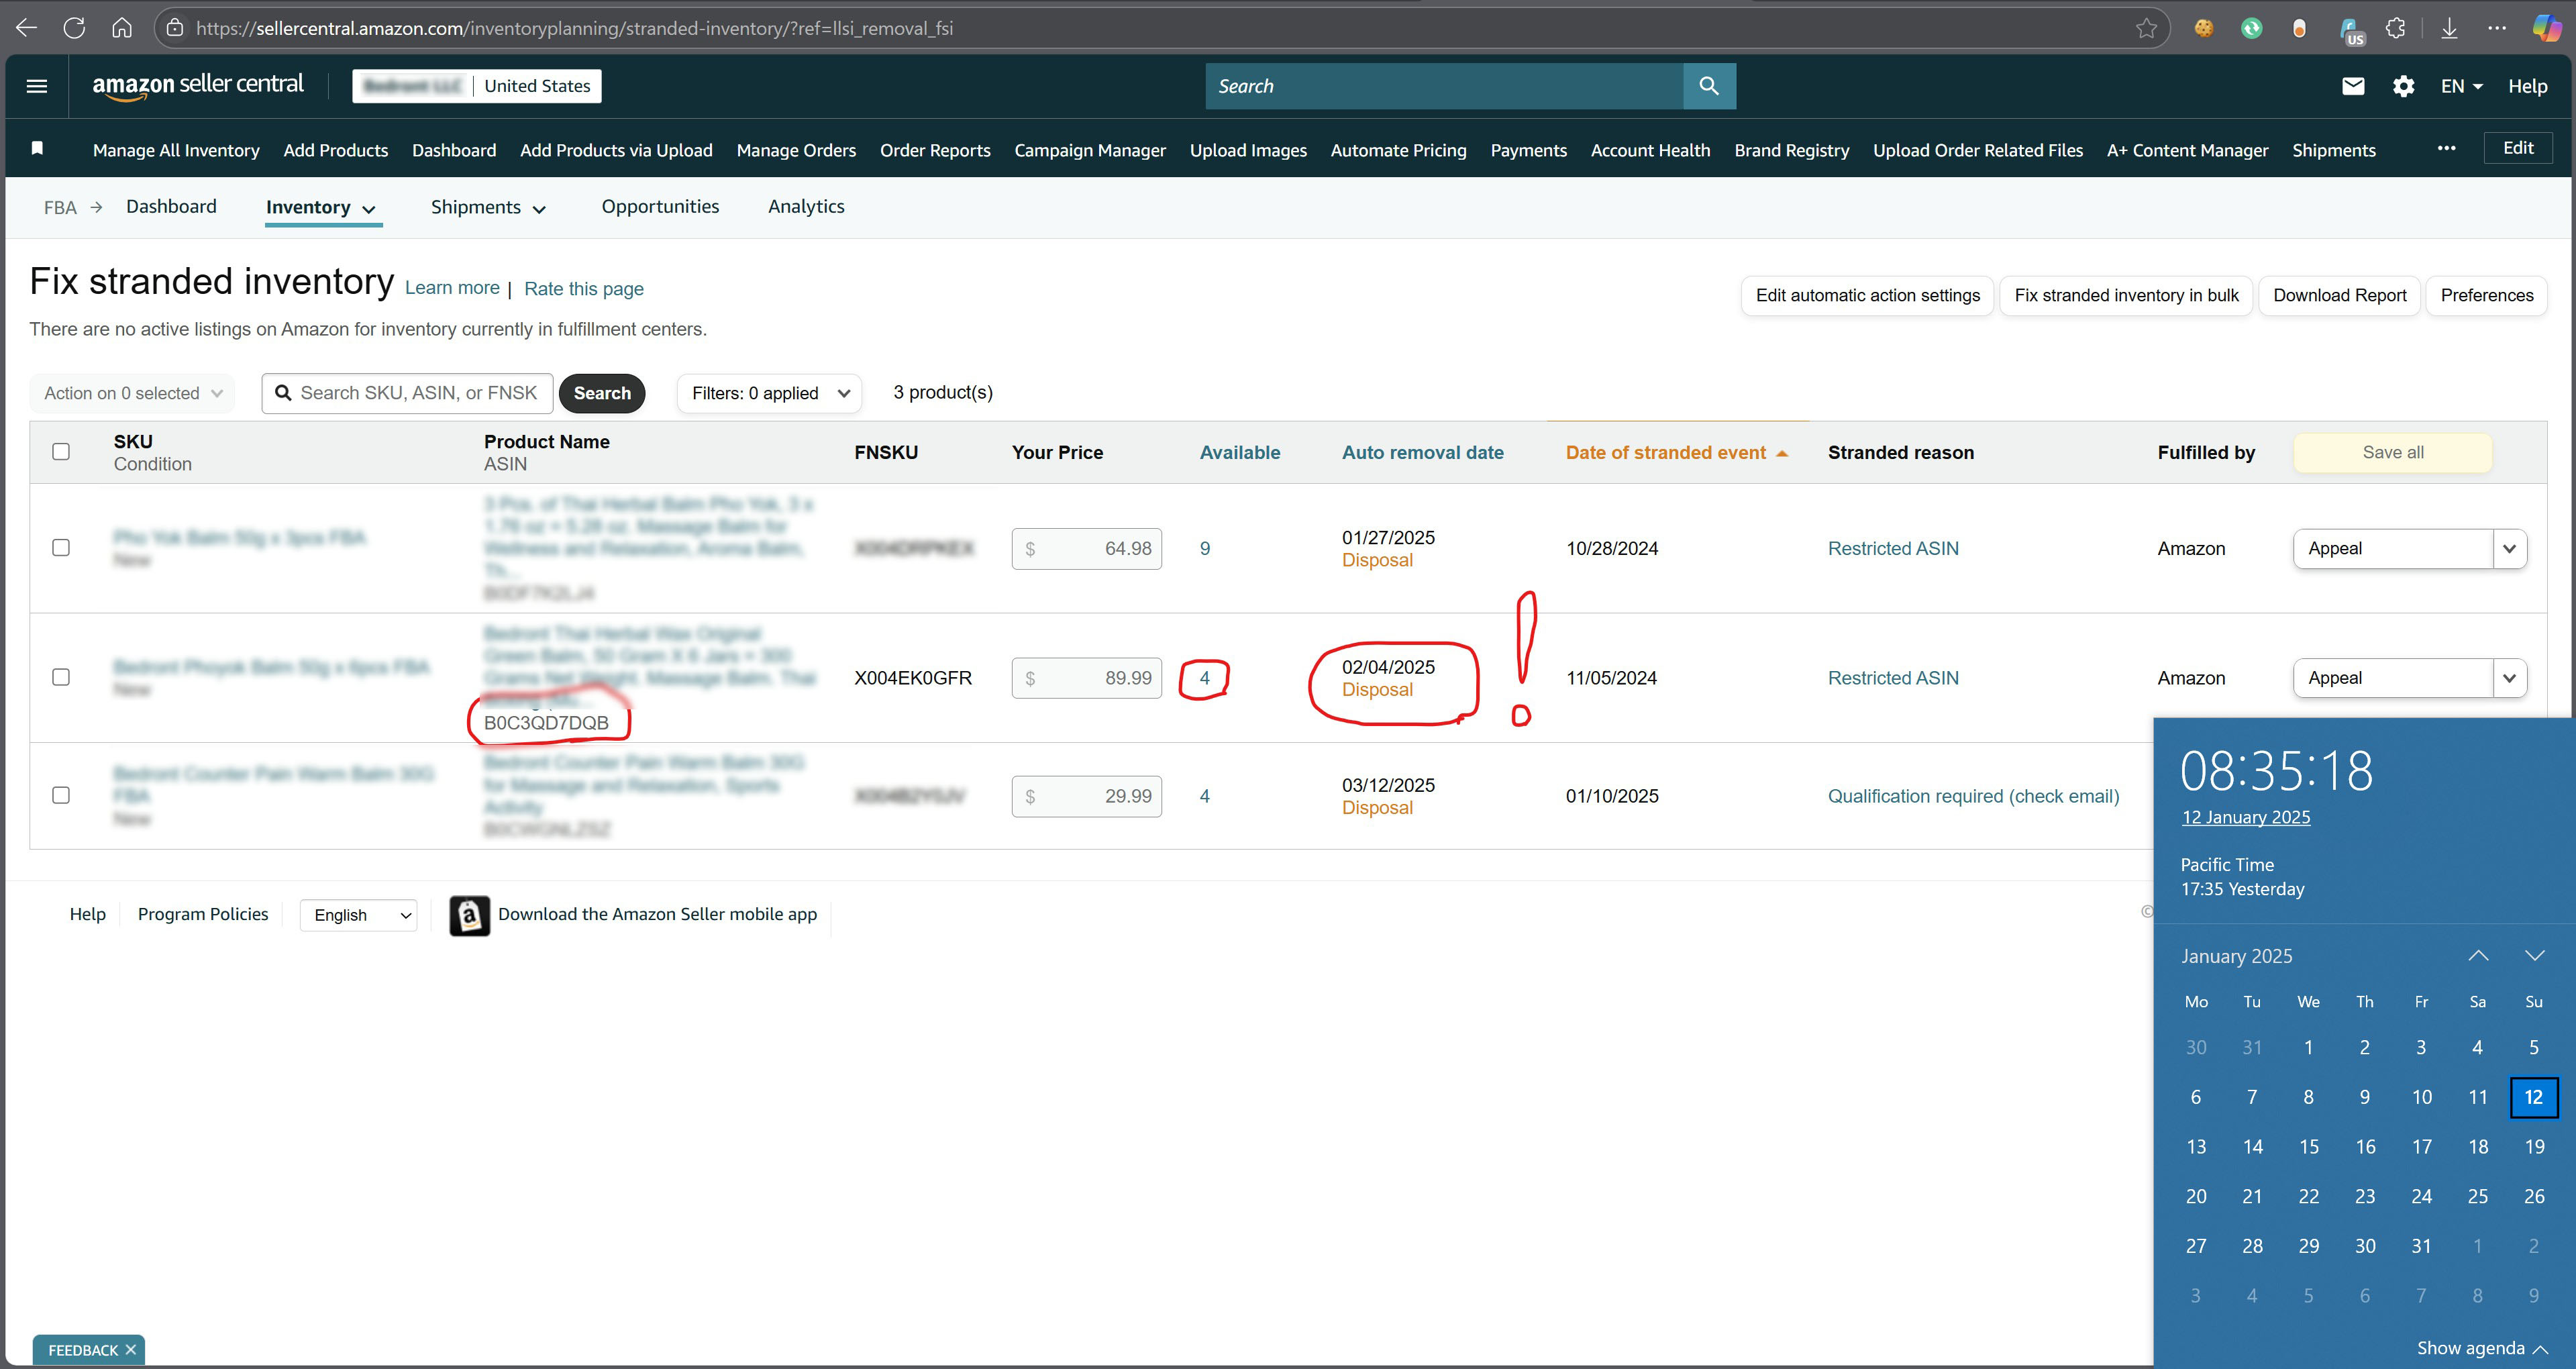Image resolution: width=2576 pixels, height=1369 pixels.
Task: Open the Action on 0 selected dropdown
Action: pos(132,393)
